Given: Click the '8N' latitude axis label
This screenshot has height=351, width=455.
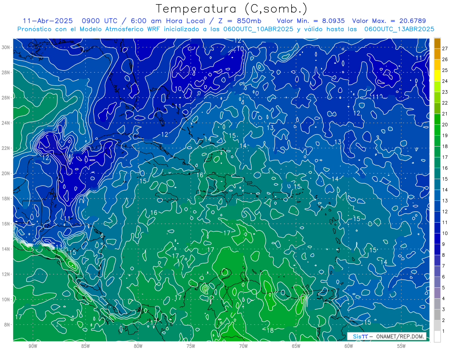Looking at the screenshot, I should click(x=7, y=325).
